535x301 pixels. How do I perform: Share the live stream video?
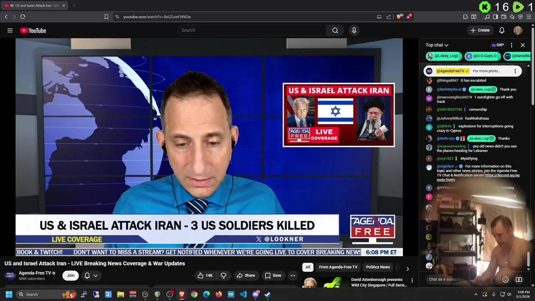[246, 275]
